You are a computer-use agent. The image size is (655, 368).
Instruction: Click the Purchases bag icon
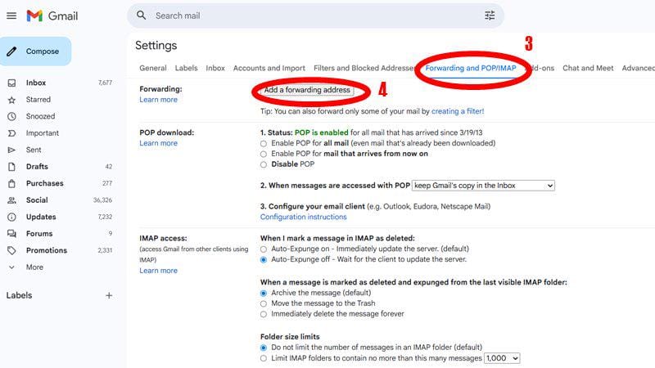click(11, 183)
